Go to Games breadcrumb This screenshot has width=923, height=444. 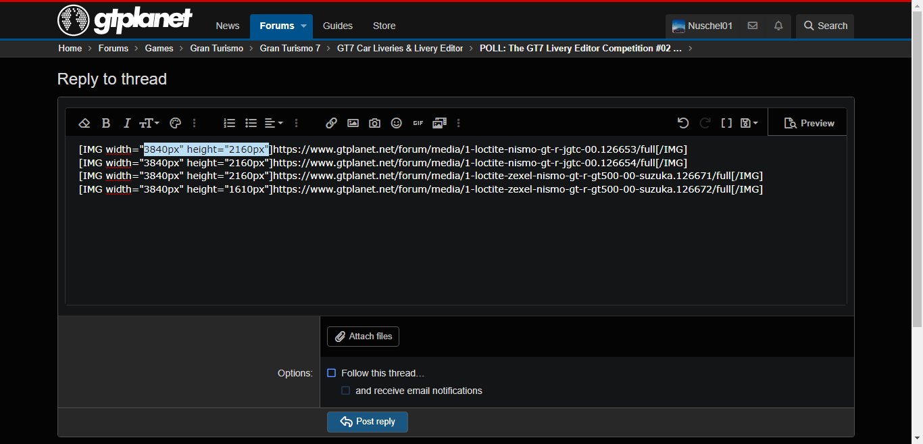(159, 48)
